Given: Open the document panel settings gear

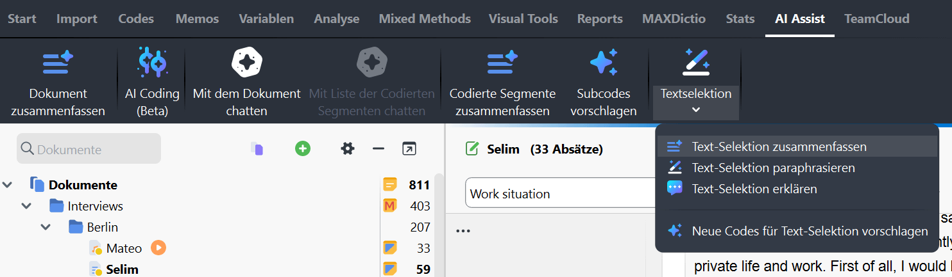Looking at the screenshot, I should [x=348, y=149].
